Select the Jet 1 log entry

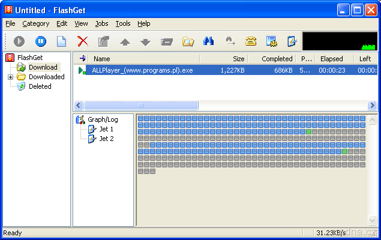[106, 129]
